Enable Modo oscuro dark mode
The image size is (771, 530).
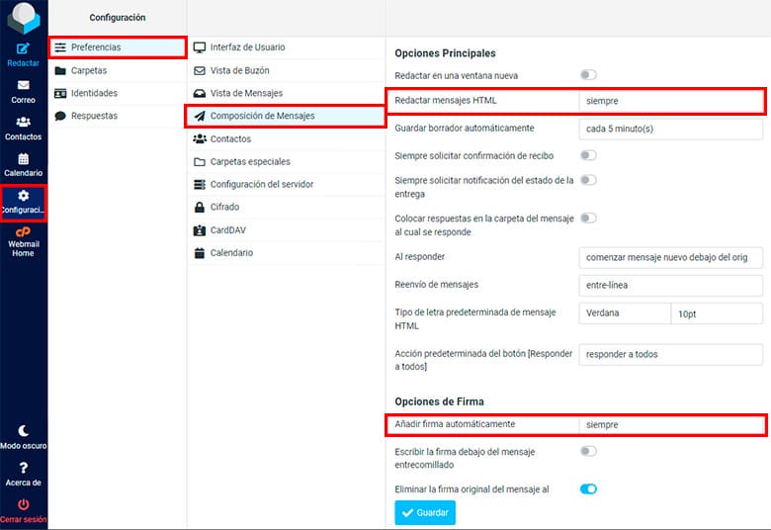point(24,431)
